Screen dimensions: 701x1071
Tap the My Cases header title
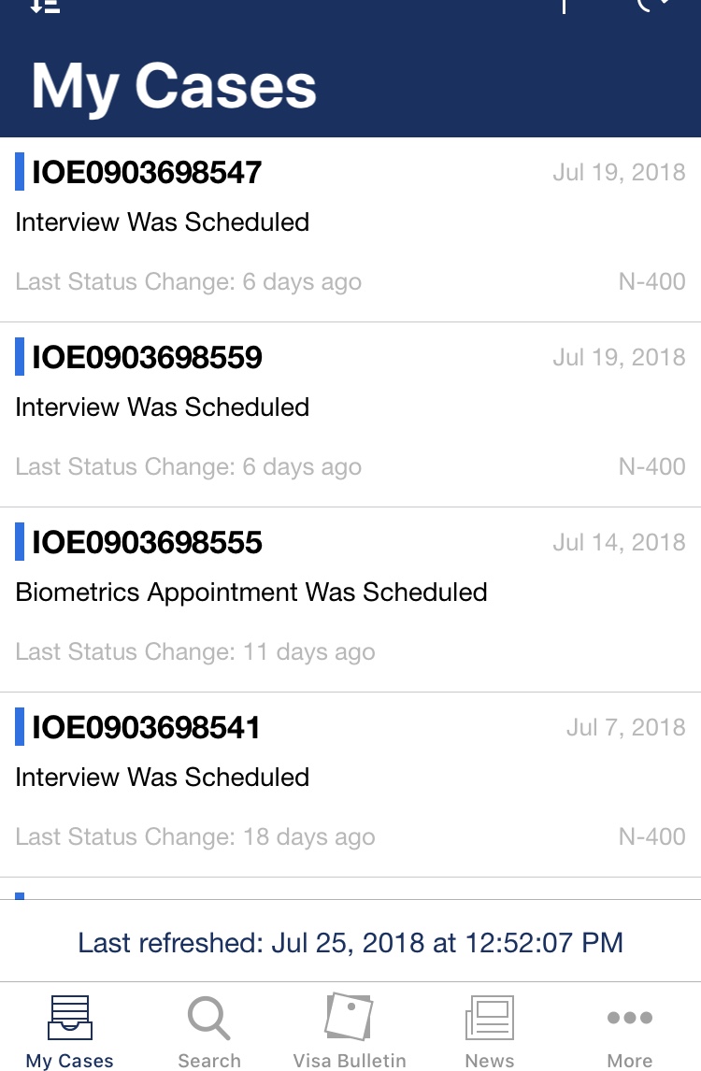tap(174, 87)
